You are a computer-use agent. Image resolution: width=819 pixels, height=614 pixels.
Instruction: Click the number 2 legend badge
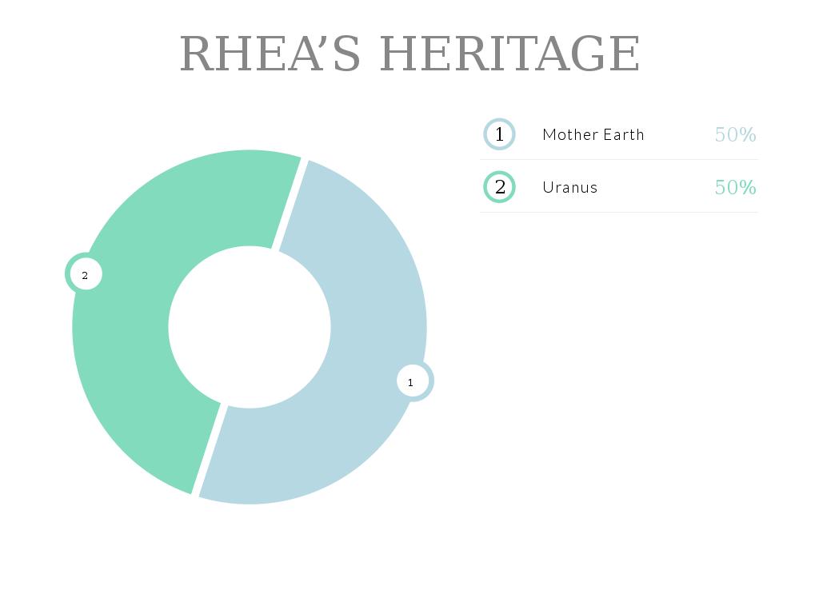pos(499,187)
